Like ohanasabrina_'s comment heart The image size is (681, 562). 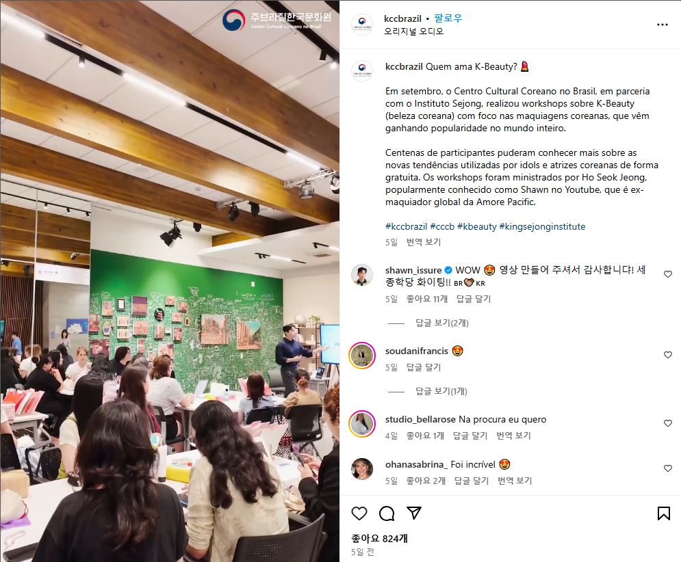tap(668, 468)
